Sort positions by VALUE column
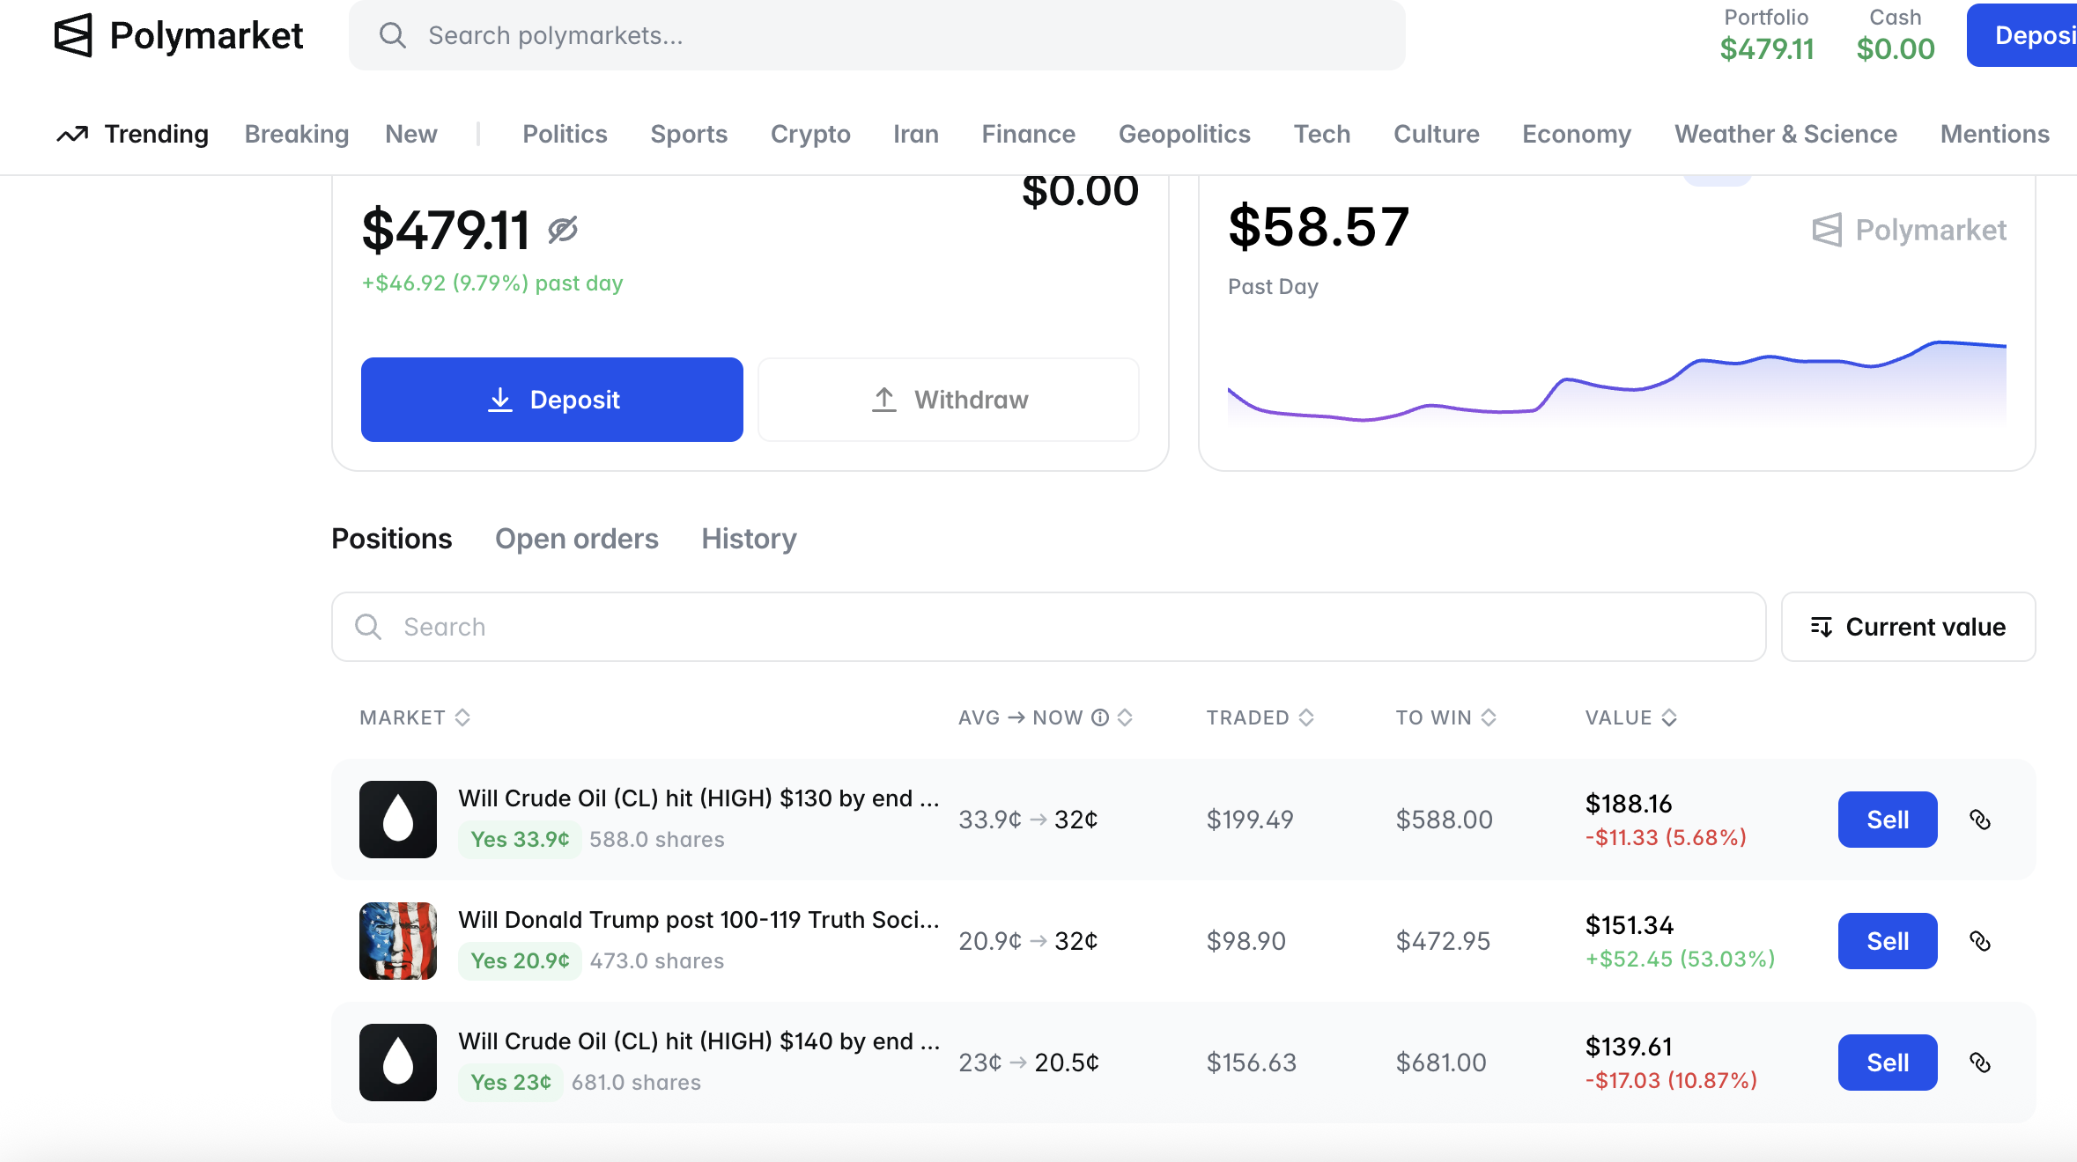 1630,717
